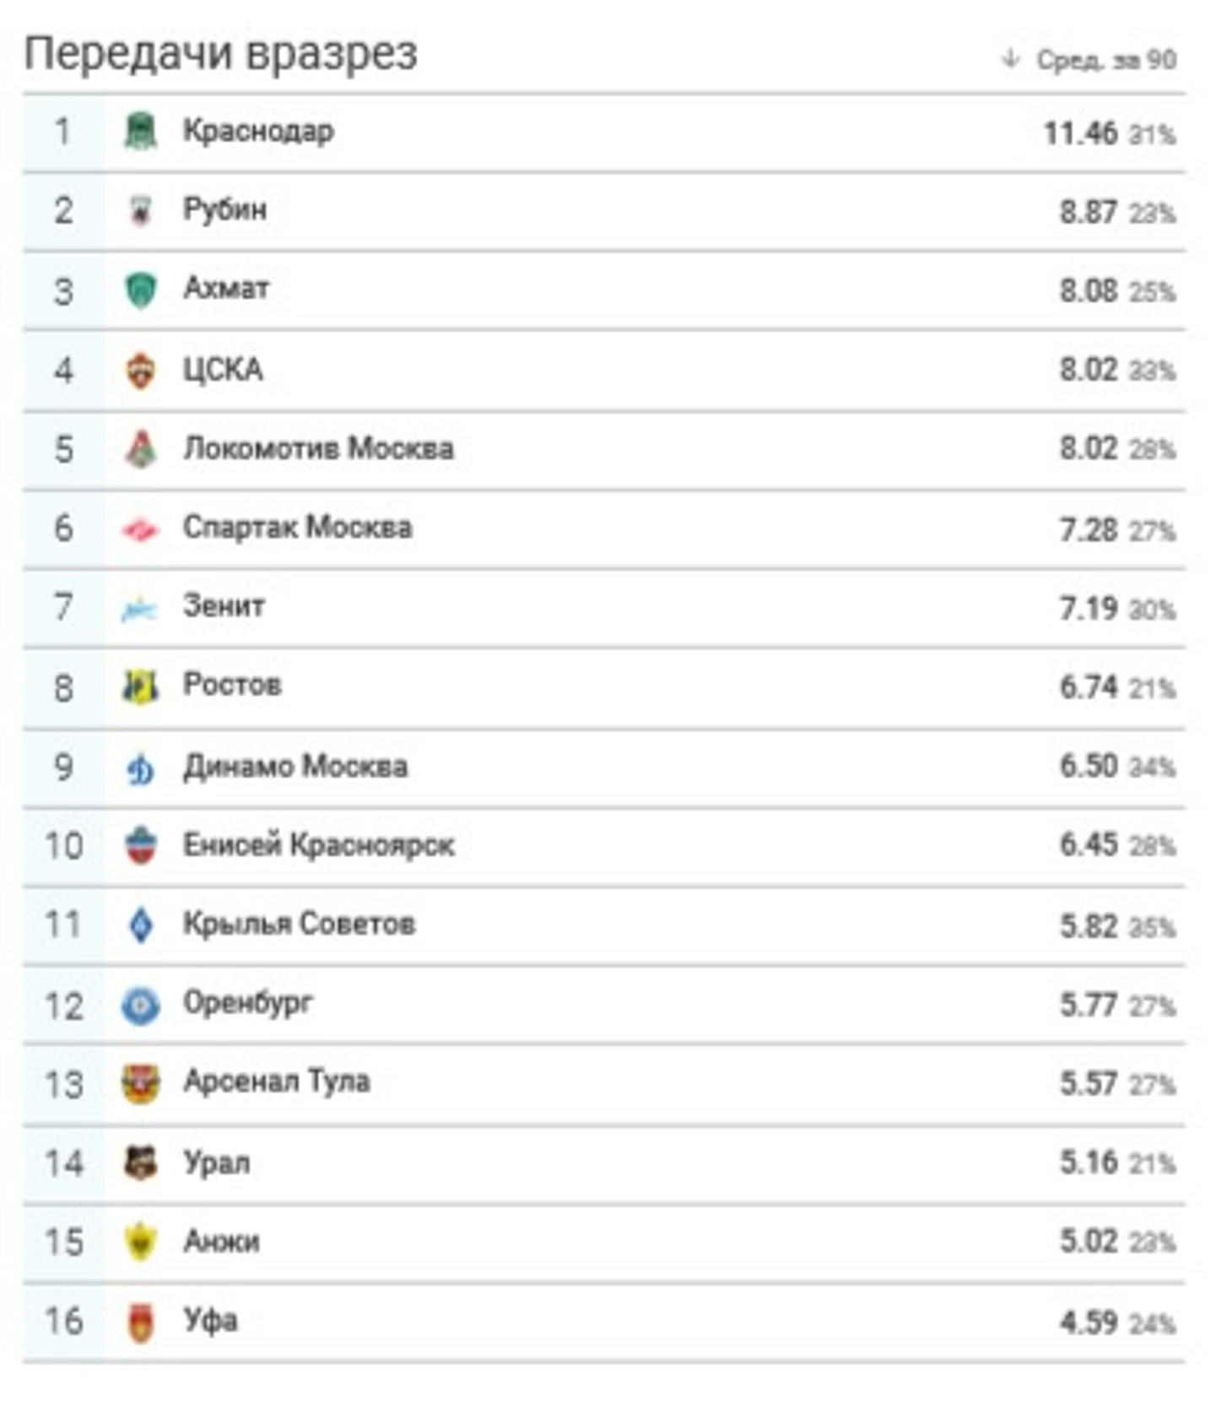The image size is (1232, 1410).
Task: Click the Динамо Москва blue D logo
Action: tap(141, 767)
